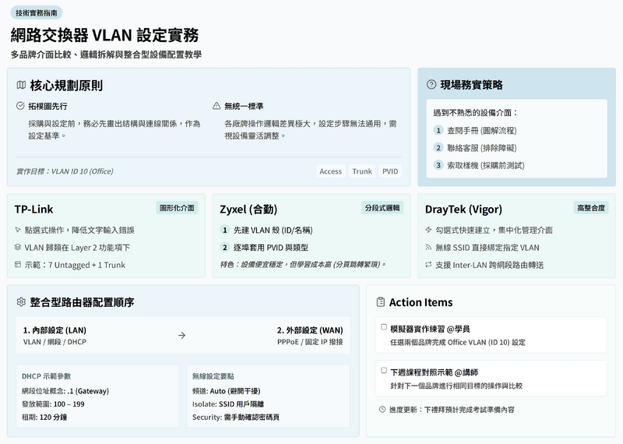Image resolution: width=623 pixels, height=444 pixels.
Task: Click the map icon beside 核心規劃原則
Action: tap(21, 85)
